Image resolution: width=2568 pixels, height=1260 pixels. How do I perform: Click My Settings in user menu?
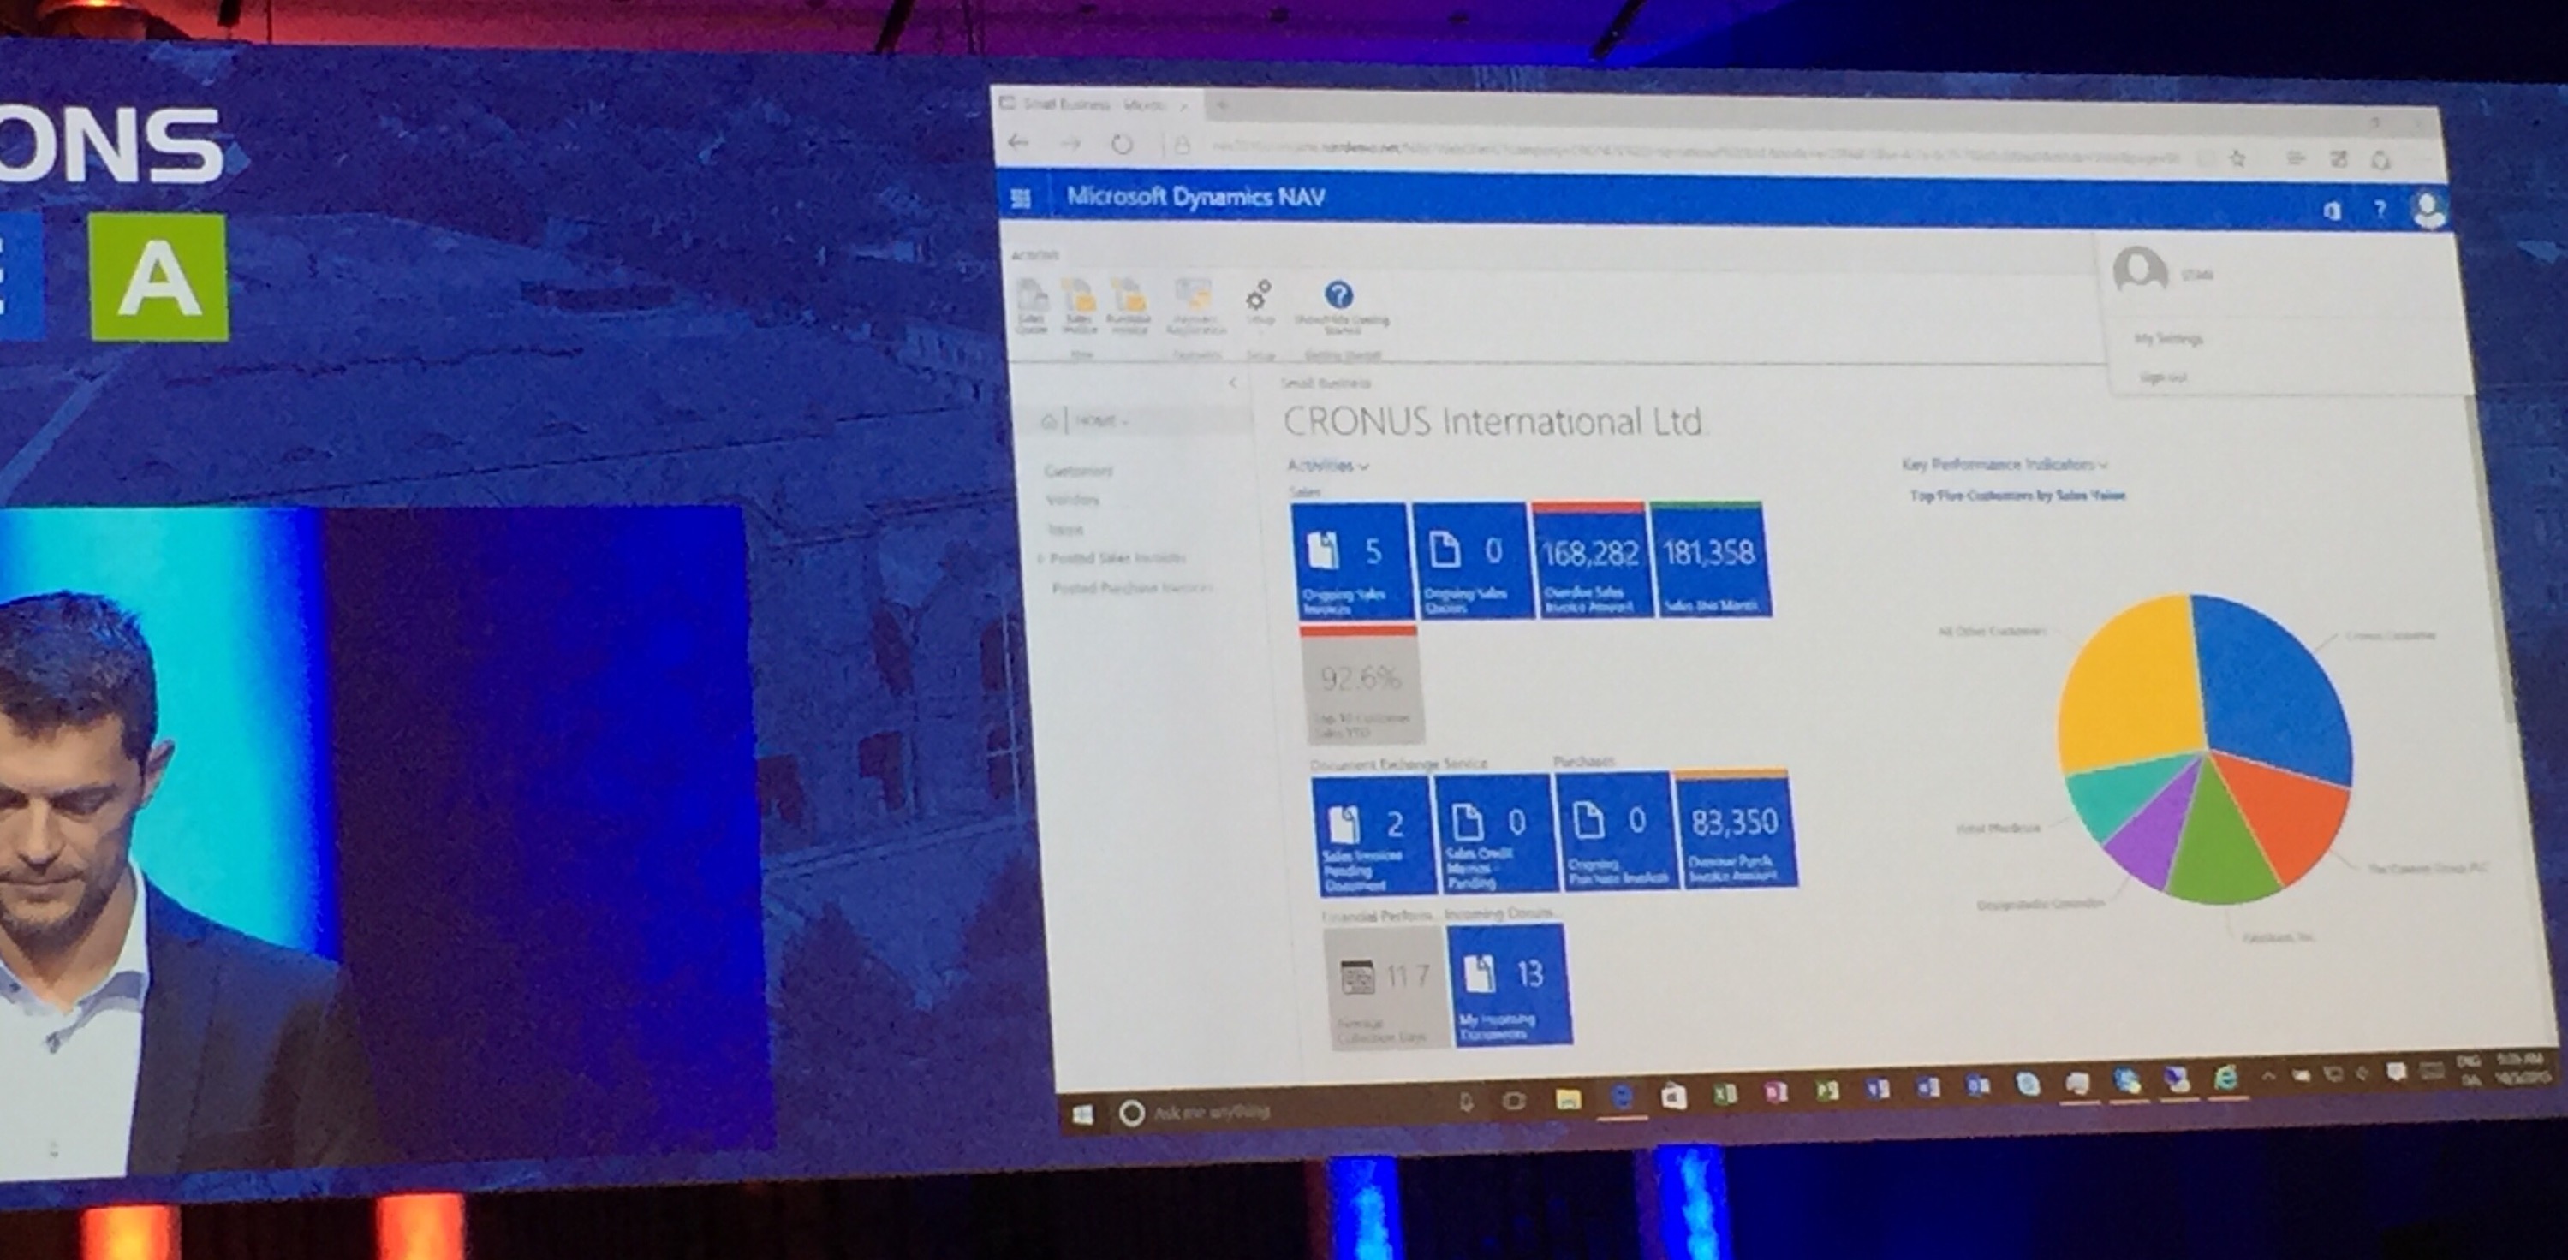pyautogui.click(x=2168, y=339)
